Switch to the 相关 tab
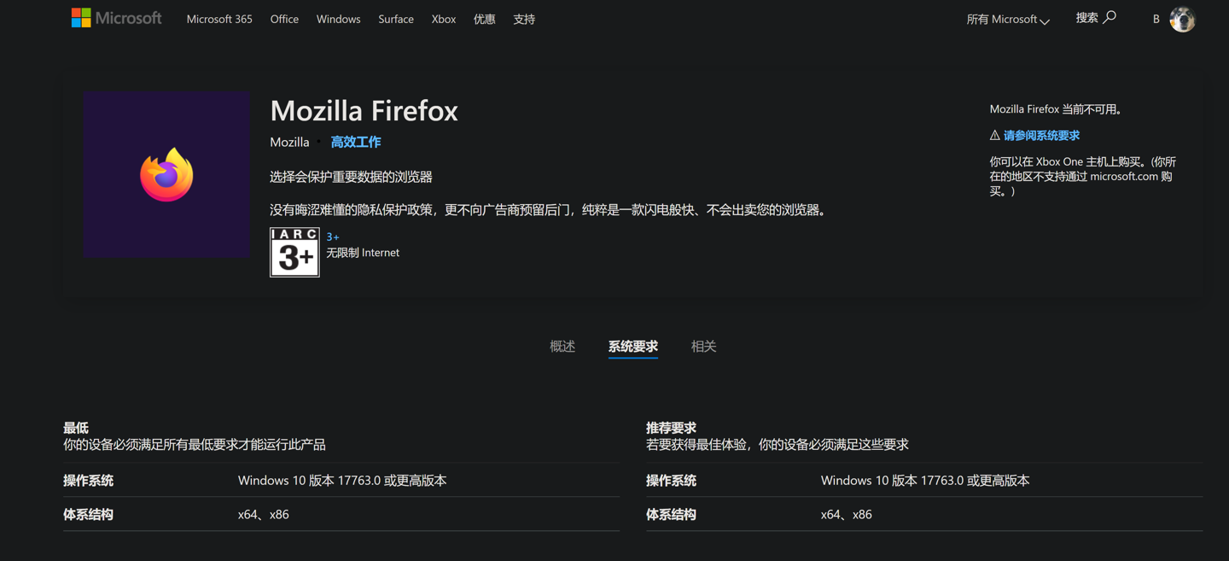Image resolution: width=1229 pixels, height=561 pixels. point(703,346)
